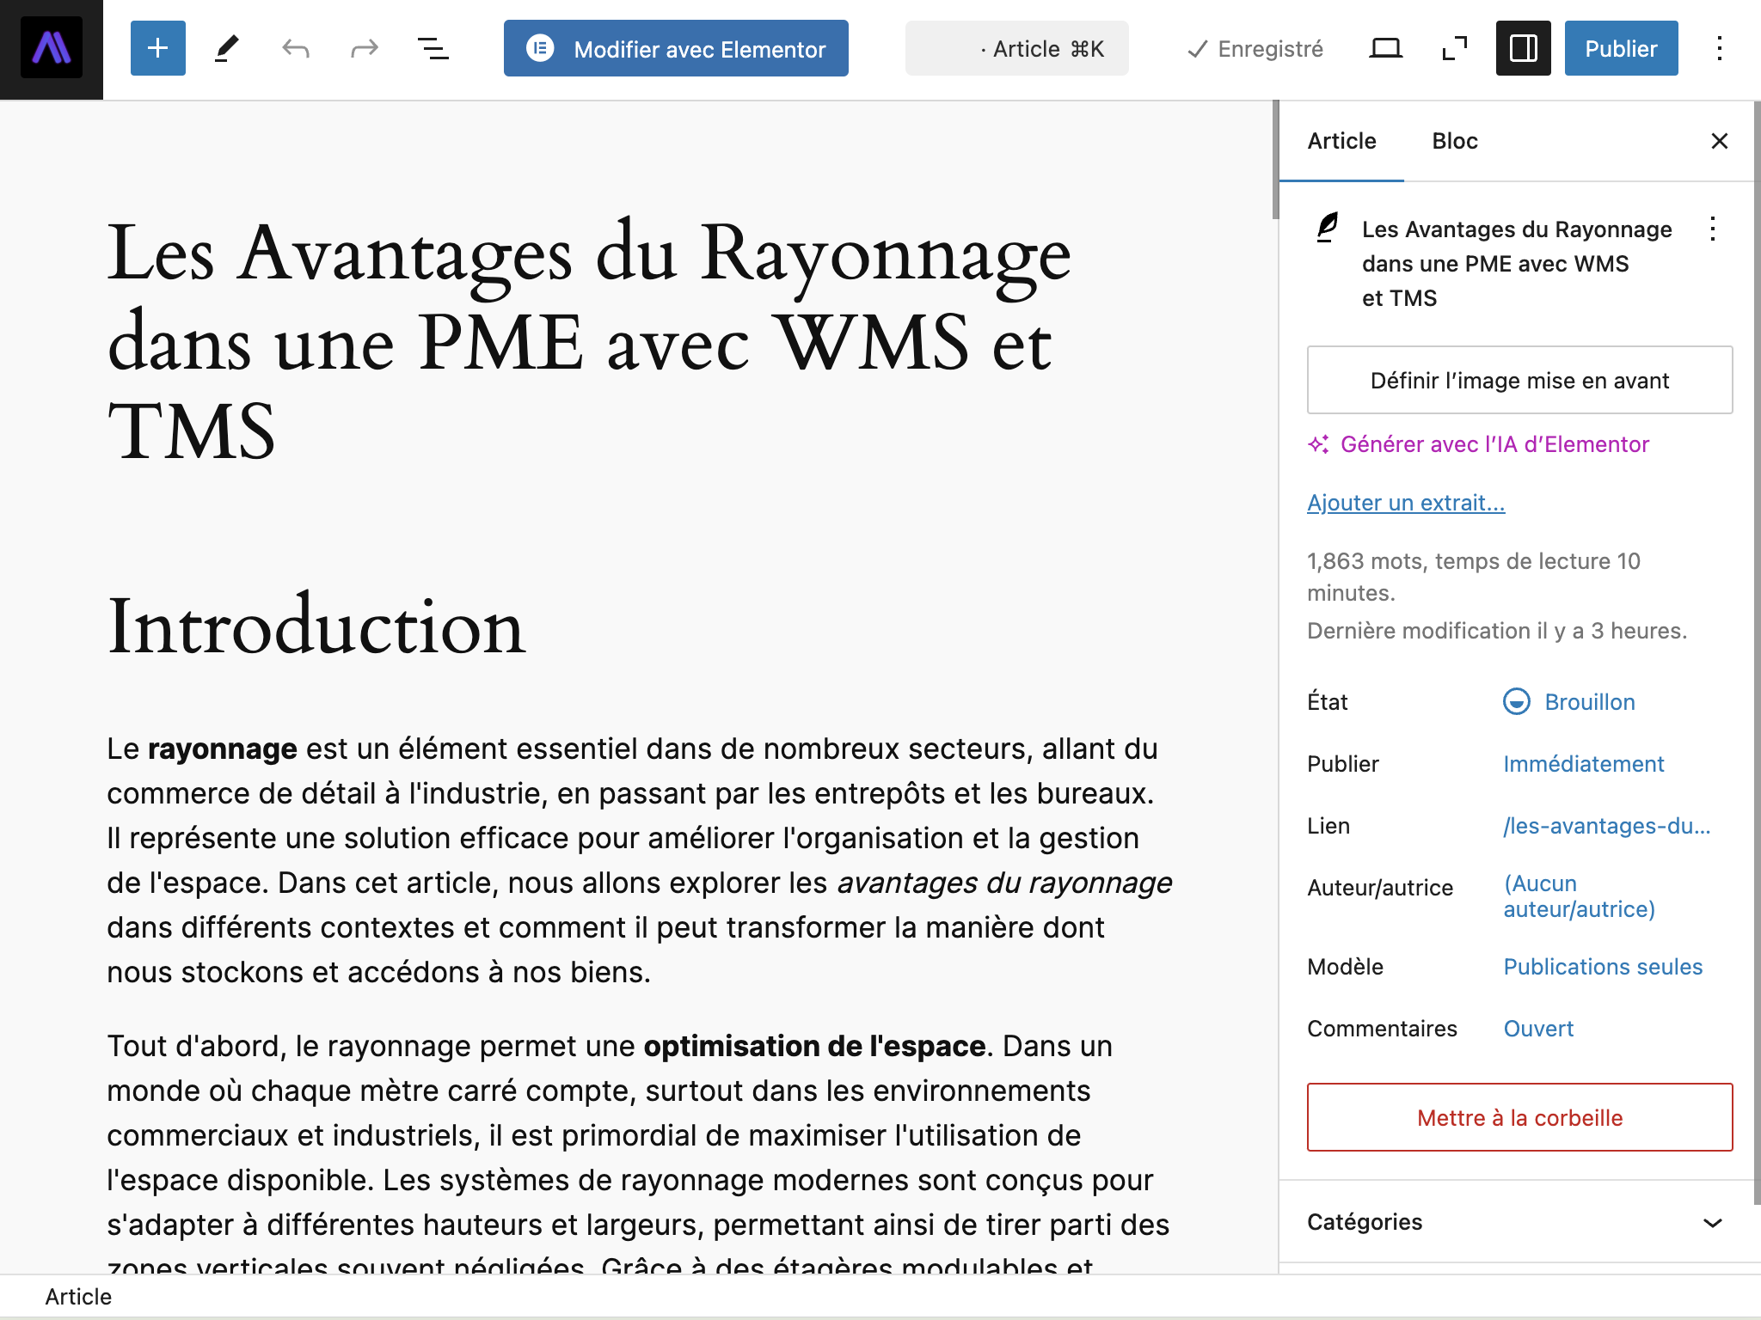This screenshot has width=1761, height=1320.
Task: Click the Ajouter un extrait link
Action: click(x=1406, y=503)
